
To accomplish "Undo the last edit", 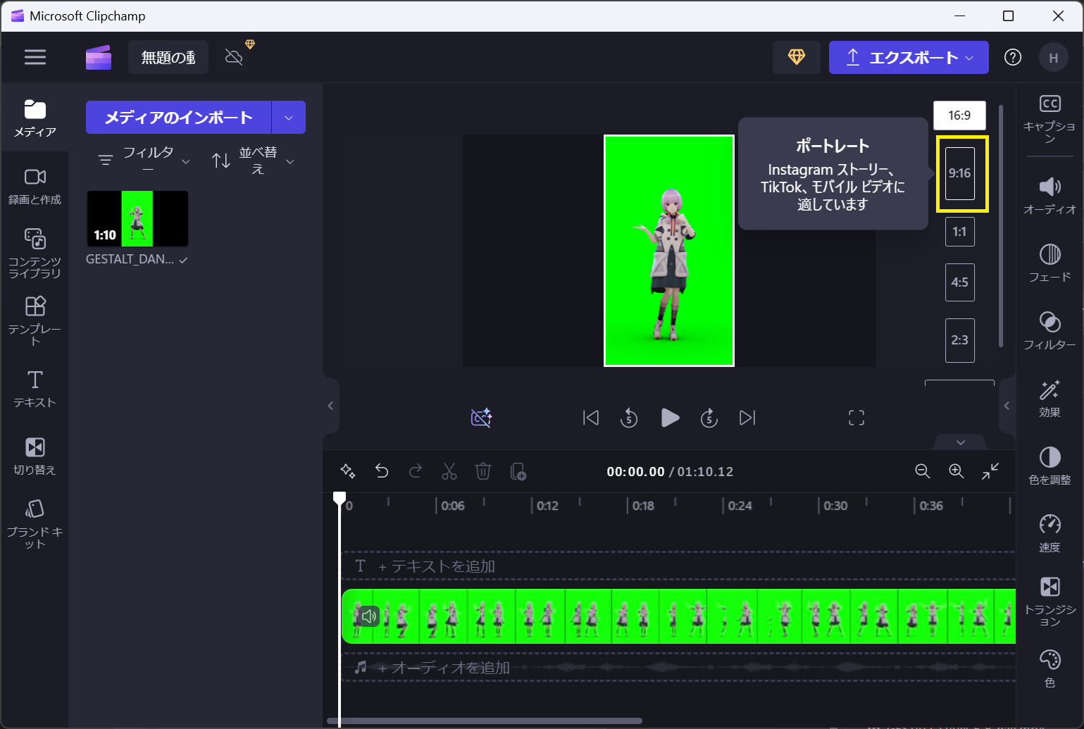I will (x=382, y=471).
